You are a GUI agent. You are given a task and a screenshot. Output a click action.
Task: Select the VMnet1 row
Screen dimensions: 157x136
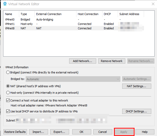(74, 24)
